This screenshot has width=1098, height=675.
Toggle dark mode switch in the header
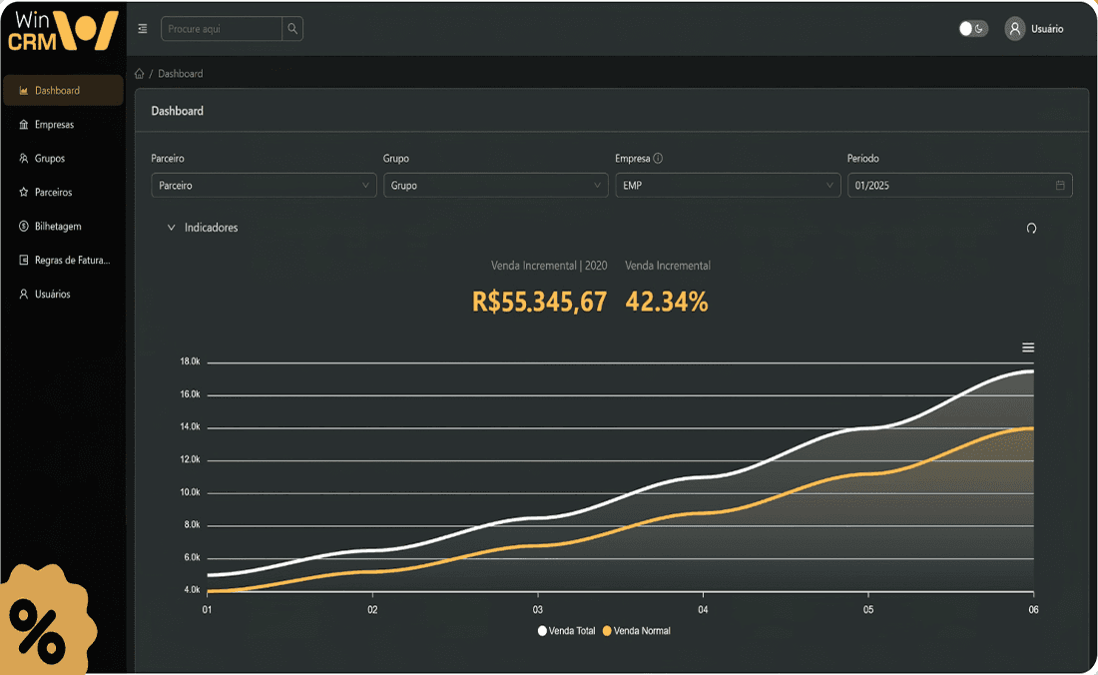pos(972,29)
